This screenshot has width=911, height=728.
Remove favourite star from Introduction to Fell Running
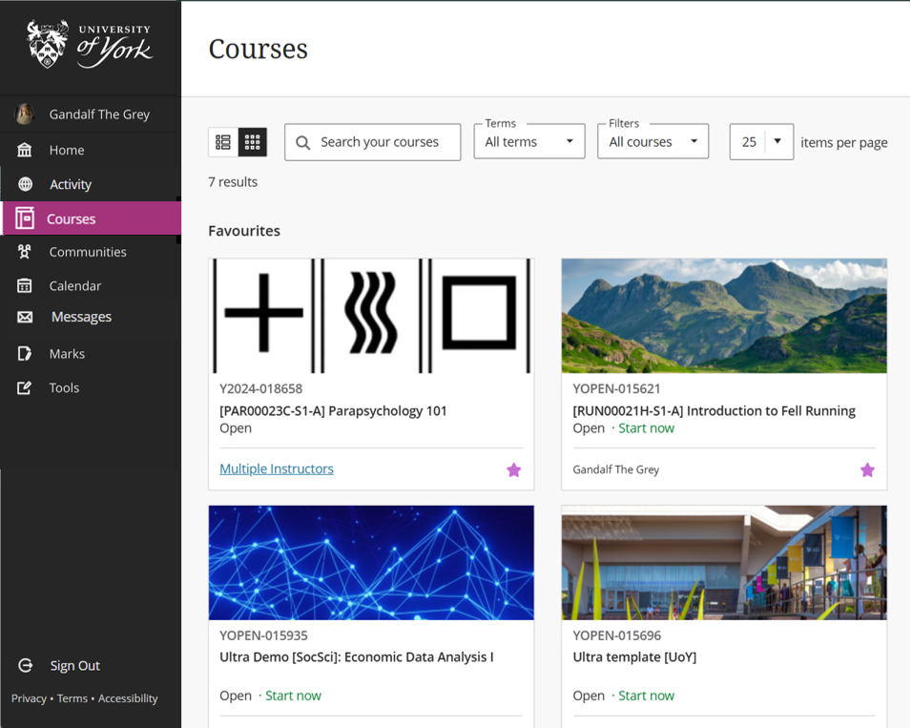click(867, 469)
